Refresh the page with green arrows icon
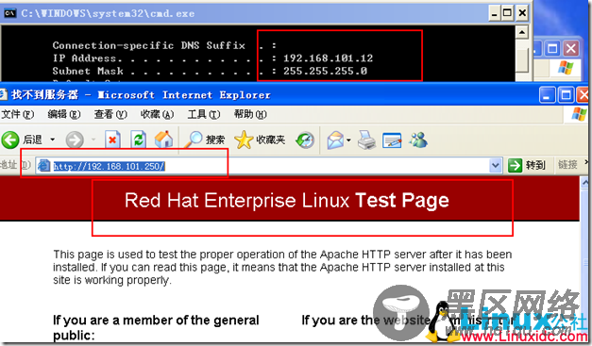The height and width of the screenshot is (346, 592). click(138, 140)
